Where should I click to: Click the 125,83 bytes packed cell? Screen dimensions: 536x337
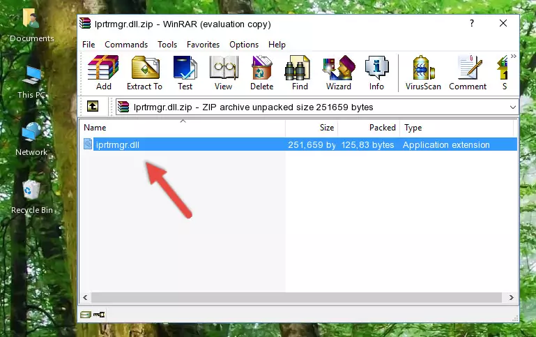click(367, 144)
